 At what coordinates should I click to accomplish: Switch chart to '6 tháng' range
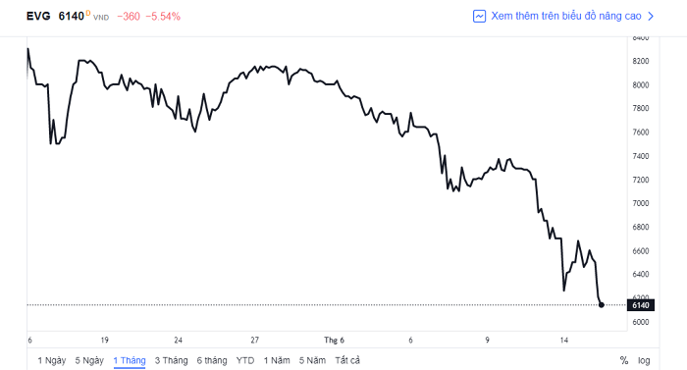(212, 360)
